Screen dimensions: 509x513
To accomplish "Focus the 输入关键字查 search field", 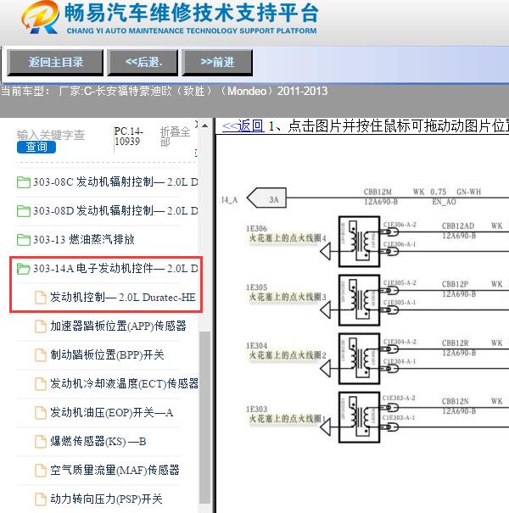I will [x=51, y=135].
